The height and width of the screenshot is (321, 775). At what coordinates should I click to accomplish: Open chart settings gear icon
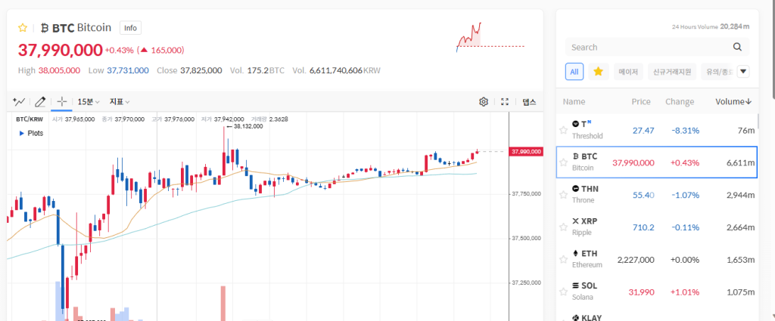coord(484,101)
